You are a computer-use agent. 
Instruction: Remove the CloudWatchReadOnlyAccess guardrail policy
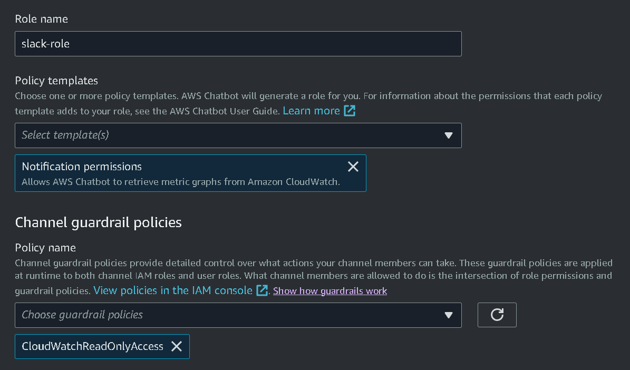click(x=177, y=346)
